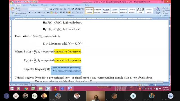Click the font color button
Viewport: 180px width, 101px height.
[x=56, y=12]
